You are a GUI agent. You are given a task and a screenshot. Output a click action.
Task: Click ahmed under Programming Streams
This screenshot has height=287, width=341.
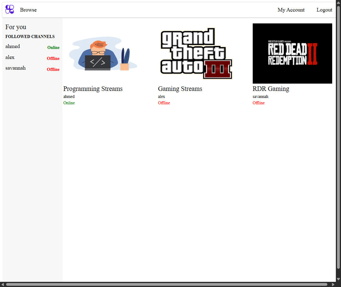pyautogui.click(x=69, y=97)
